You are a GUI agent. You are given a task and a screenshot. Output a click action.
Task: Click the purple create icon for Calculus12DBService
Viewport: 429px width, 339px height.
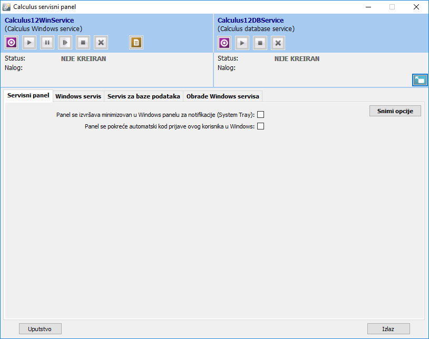tap(225, 43)
